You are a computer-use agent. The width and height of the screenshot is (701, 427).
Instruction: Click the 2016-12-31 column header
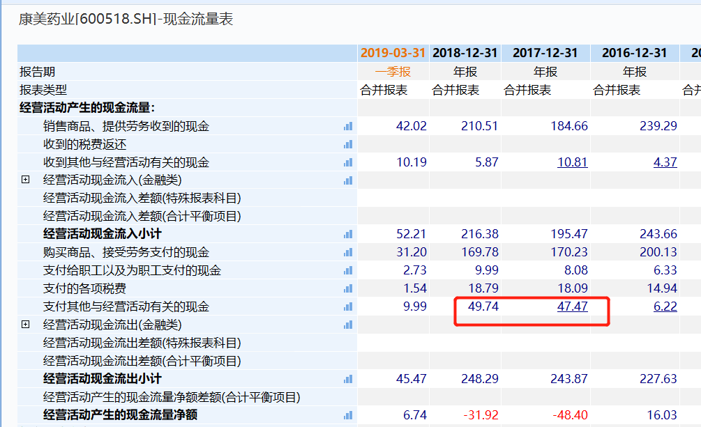[634, 53]
